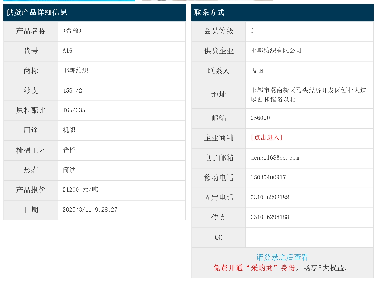
Task: Click the item number A16
Action: [x=67, y=51]
